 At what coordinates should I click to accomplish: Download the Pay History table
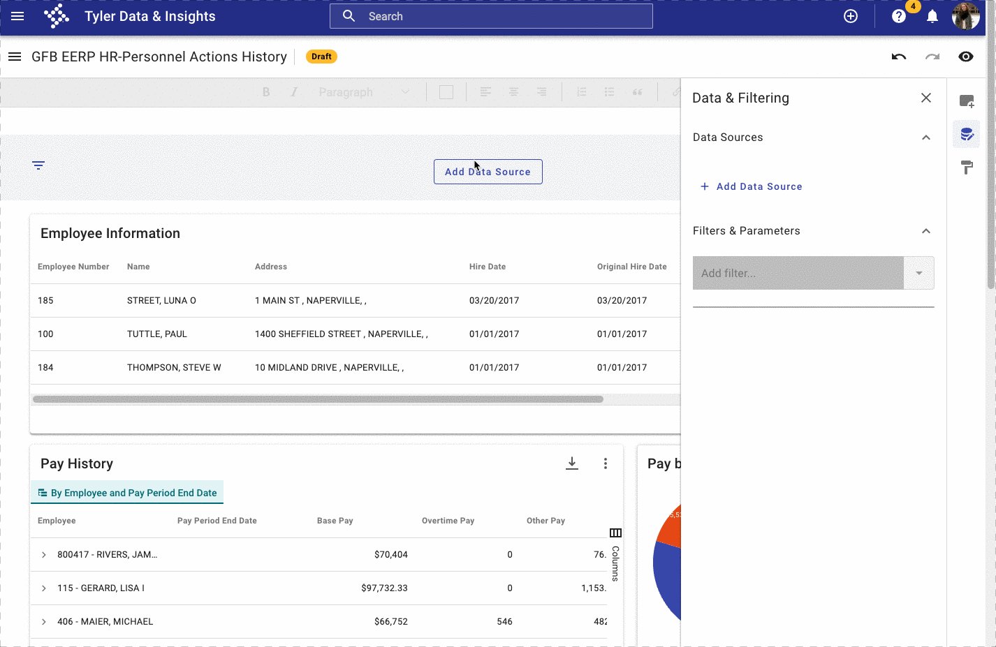(572, 463)
